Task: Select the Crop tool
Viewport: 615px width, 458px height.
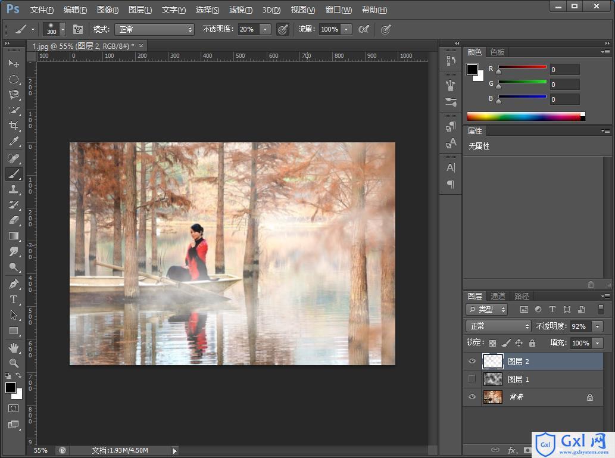Action: point(14,126)
